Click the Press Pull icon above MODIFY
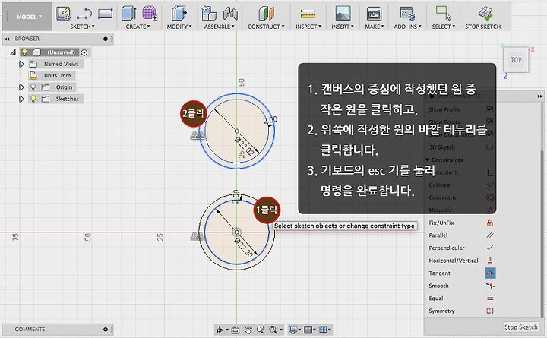Viewport: 547px width, 338px height. [x=179, y=14]
